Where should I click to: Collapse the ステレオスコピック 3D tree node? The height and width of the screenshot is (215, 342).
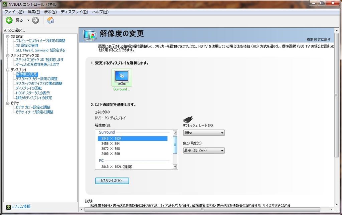[8, 56]
